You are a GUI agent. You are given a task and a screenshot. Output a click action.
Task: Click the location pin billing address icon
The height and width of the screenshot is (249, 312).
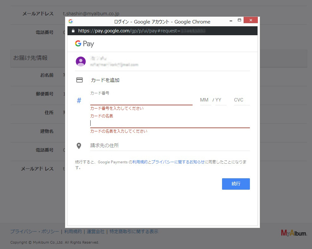tap(79, 146)
